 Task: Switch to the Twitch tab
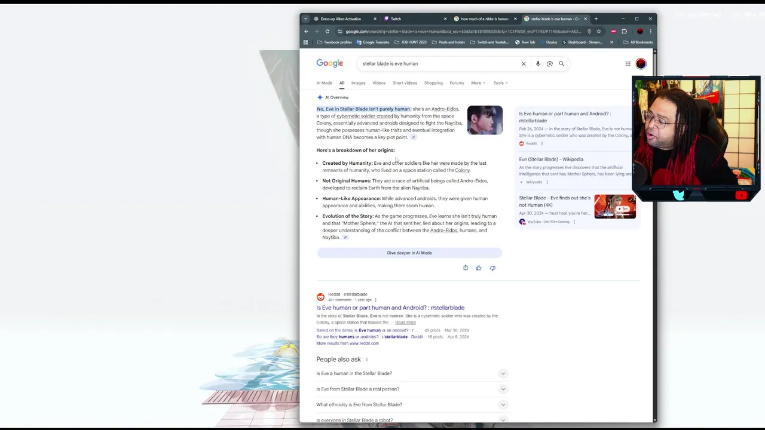pyautogui.click(x=412, y=19)
